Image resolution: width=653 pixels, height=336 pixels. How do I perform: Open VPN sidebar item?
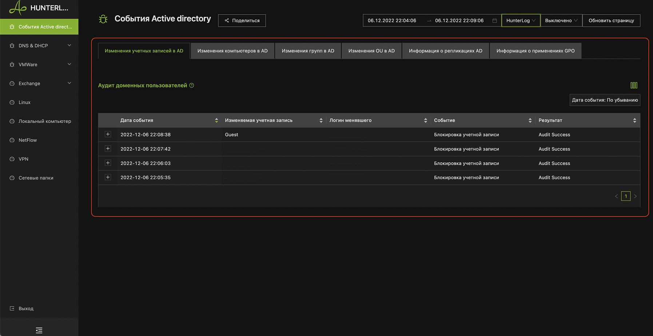tap(39, 159)
